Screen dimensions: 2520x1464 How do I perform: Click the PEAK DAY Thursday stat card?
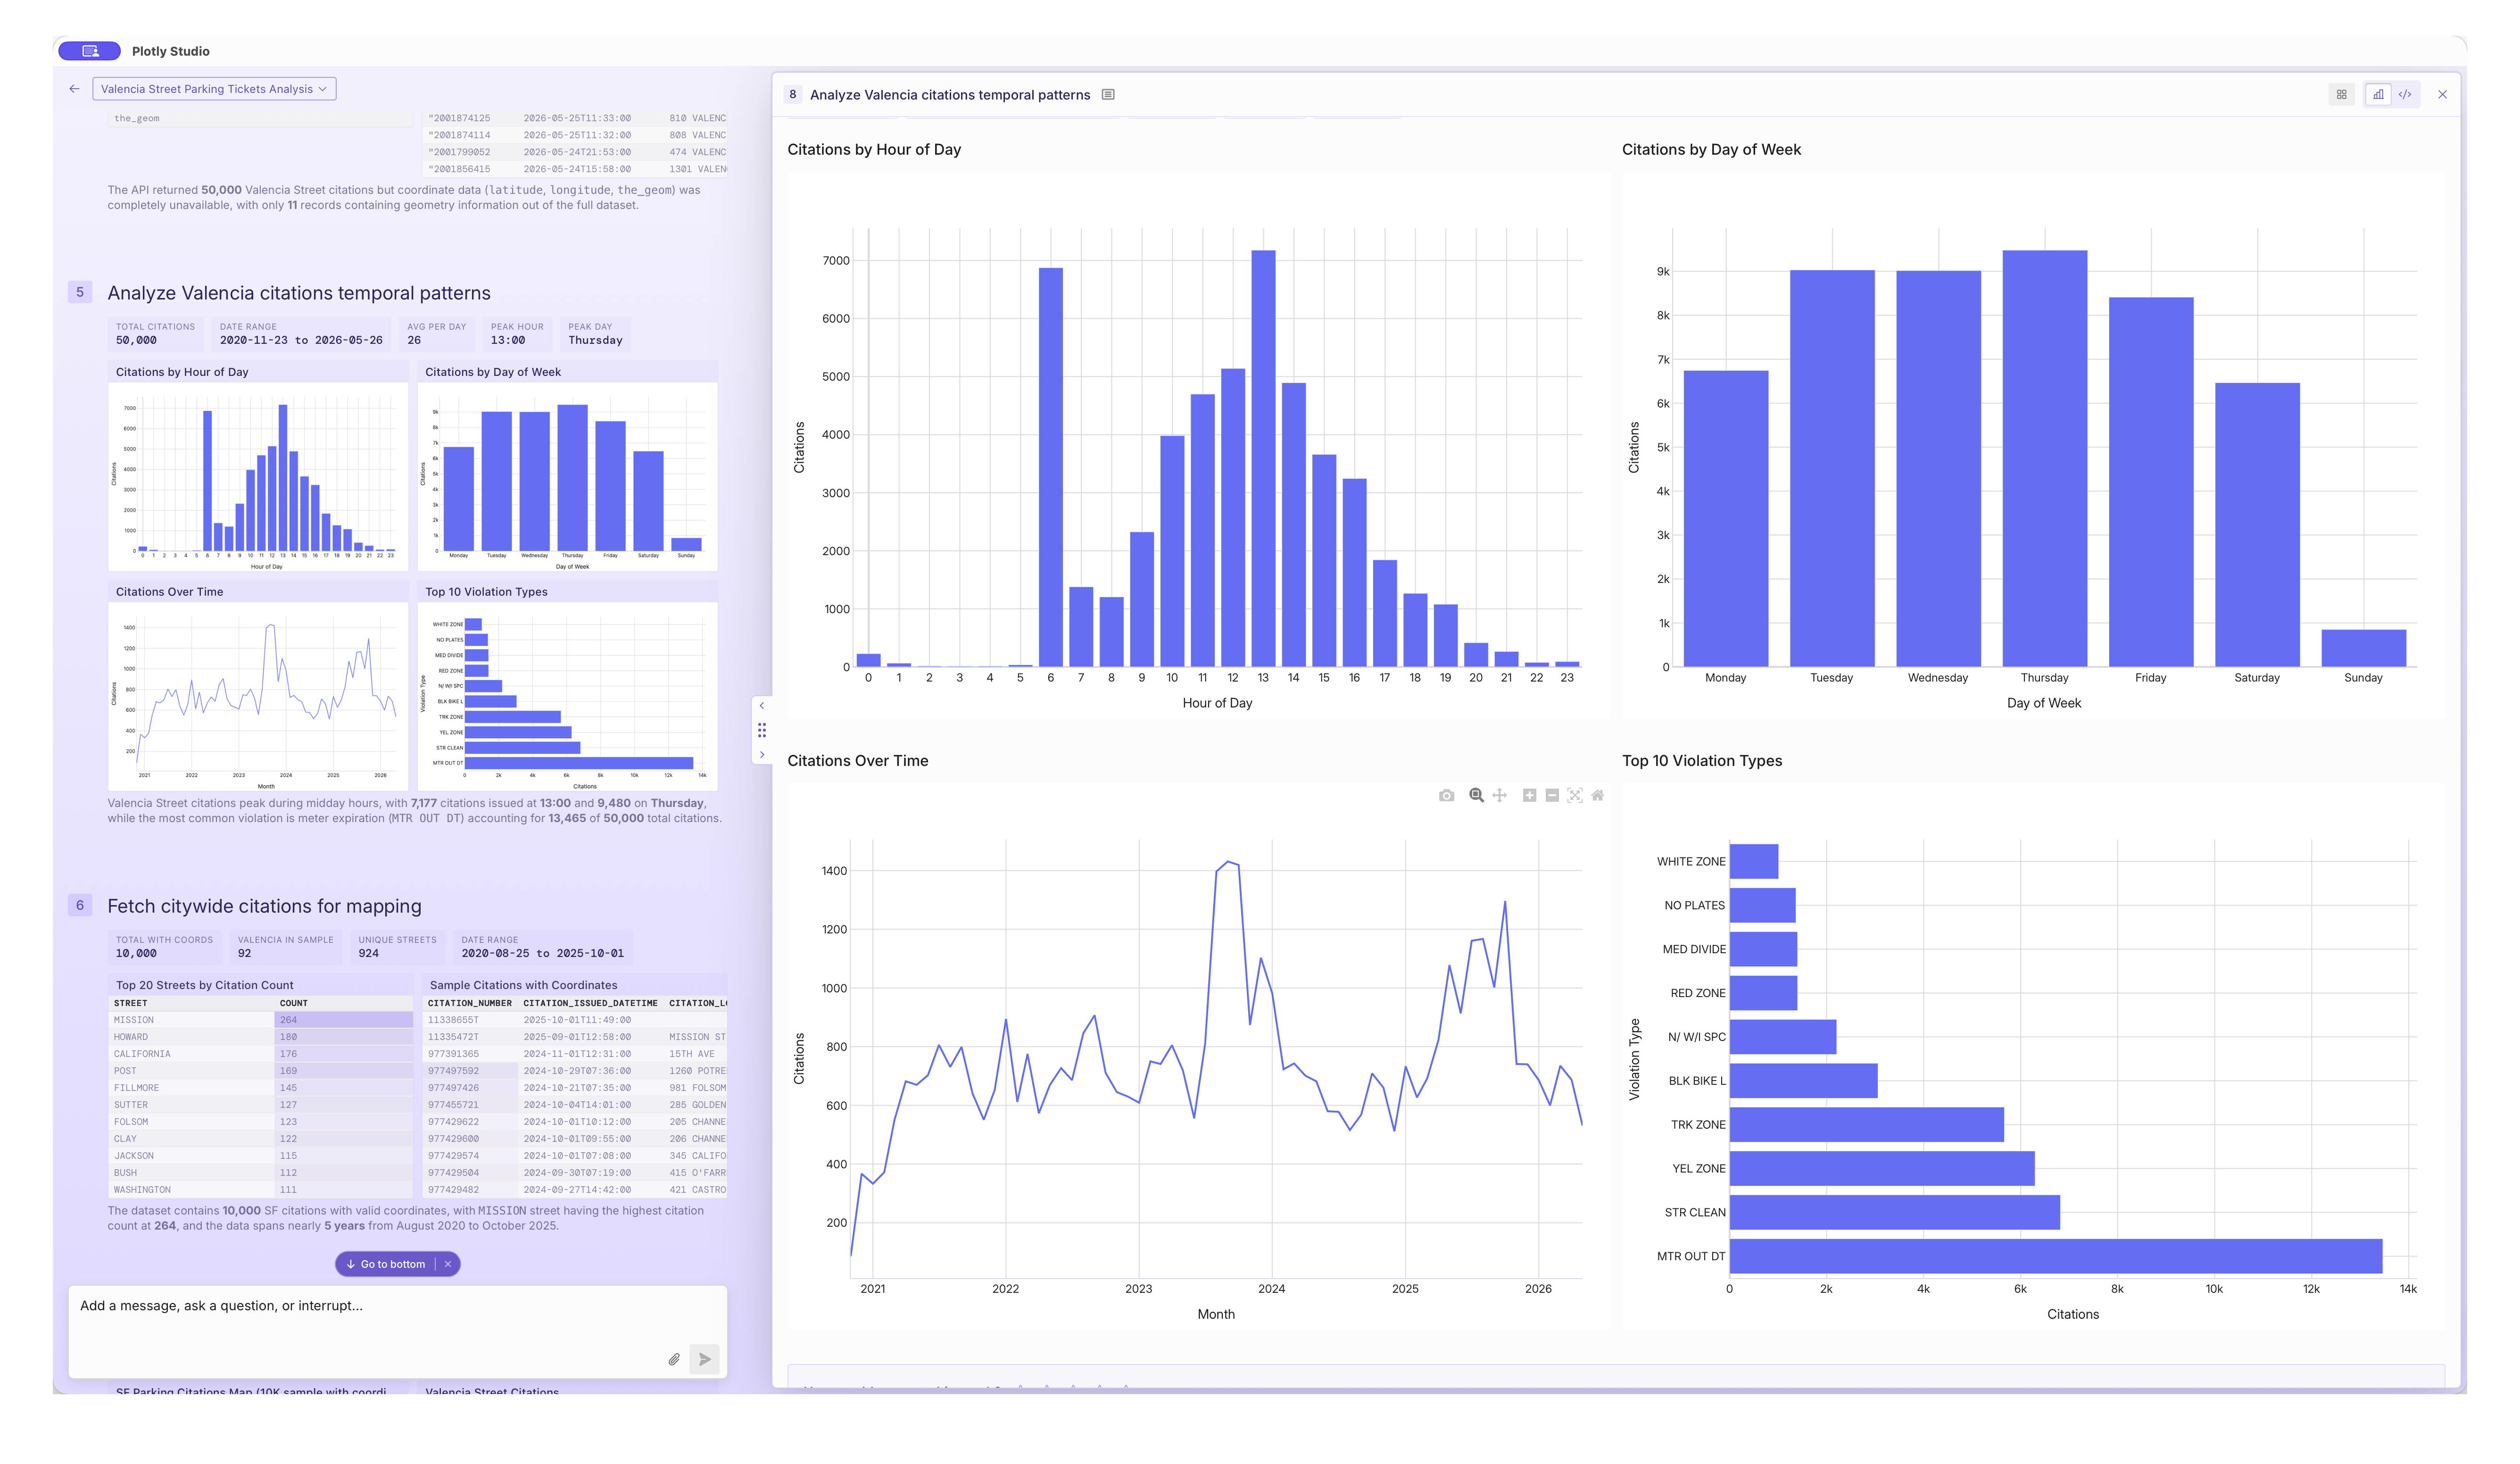[595, 334]
